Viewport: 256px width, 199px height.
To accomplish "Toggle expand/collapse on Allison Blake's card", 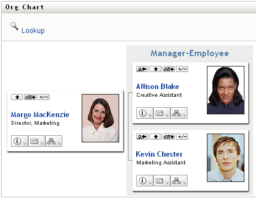I will [x=182, y=69].
